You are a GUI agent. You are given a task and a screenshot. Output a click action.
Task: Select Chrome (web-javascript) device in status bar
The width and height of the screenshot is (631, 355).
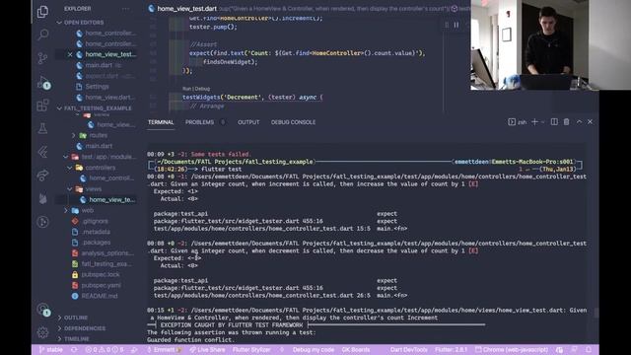point(512,350)
